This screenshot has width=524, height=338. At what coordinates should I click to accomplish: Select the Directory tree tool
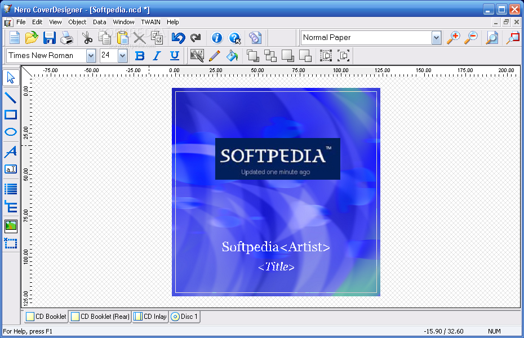tap(11, 206)
